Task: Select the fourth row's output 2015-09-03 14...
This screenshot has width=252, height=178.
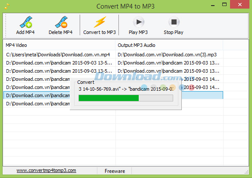Action: point(202,79)
